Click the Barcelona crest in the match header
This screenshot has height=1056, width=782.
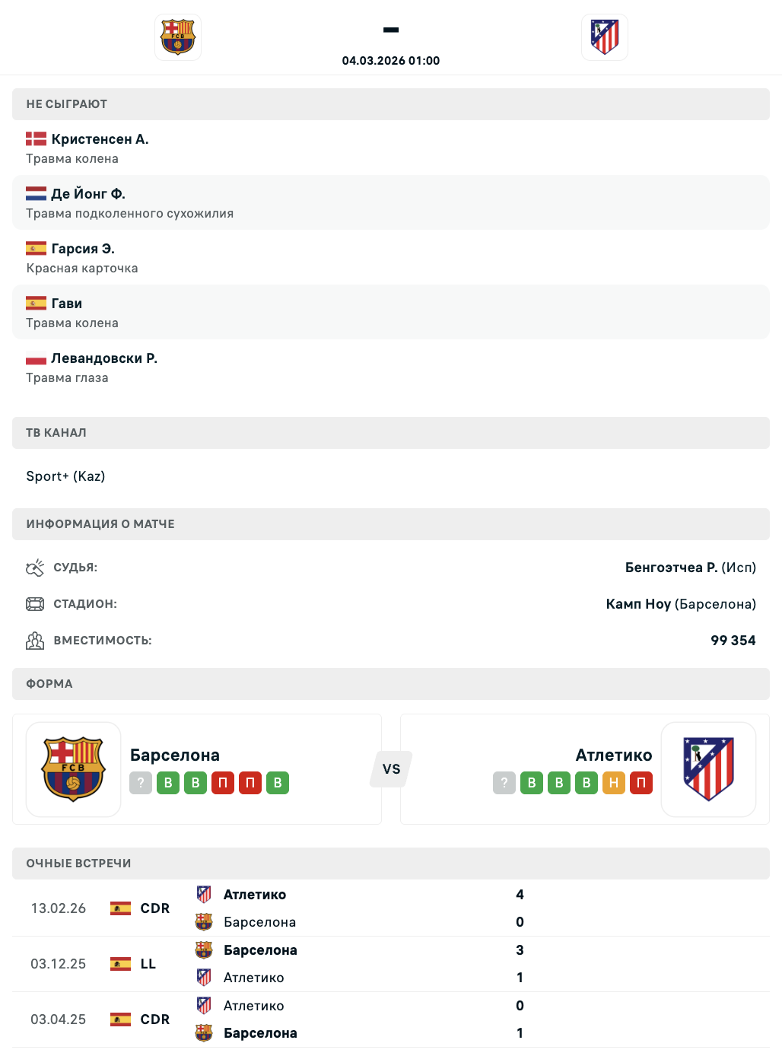tap(178, 37)
